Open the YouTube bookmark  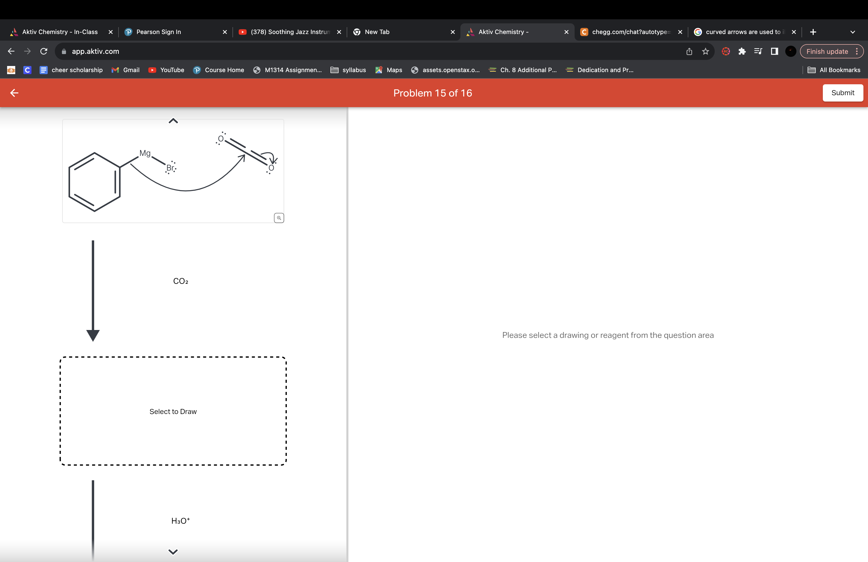pyautogui.click(x=166, y=70)
